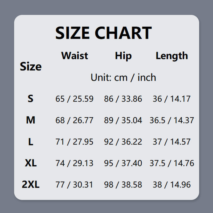Select the Waist column header
This screenshot has height=213, width=213.
tap(75, 56)
